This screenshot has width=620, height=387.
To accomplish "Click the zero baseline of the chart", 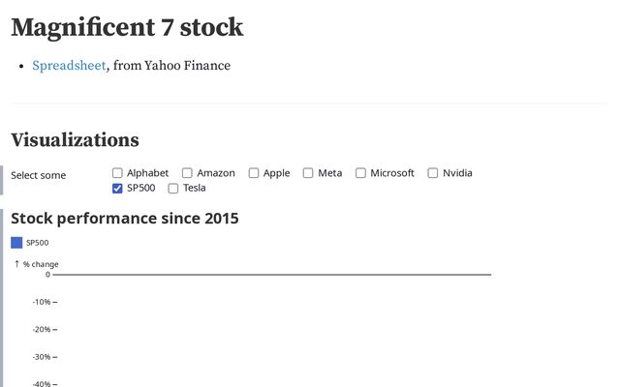I will (271, 275).
